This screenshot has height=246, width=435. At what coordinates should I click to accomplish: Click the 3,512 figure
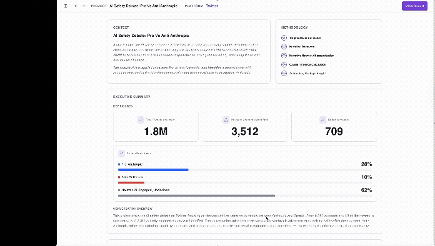[245, 131]
